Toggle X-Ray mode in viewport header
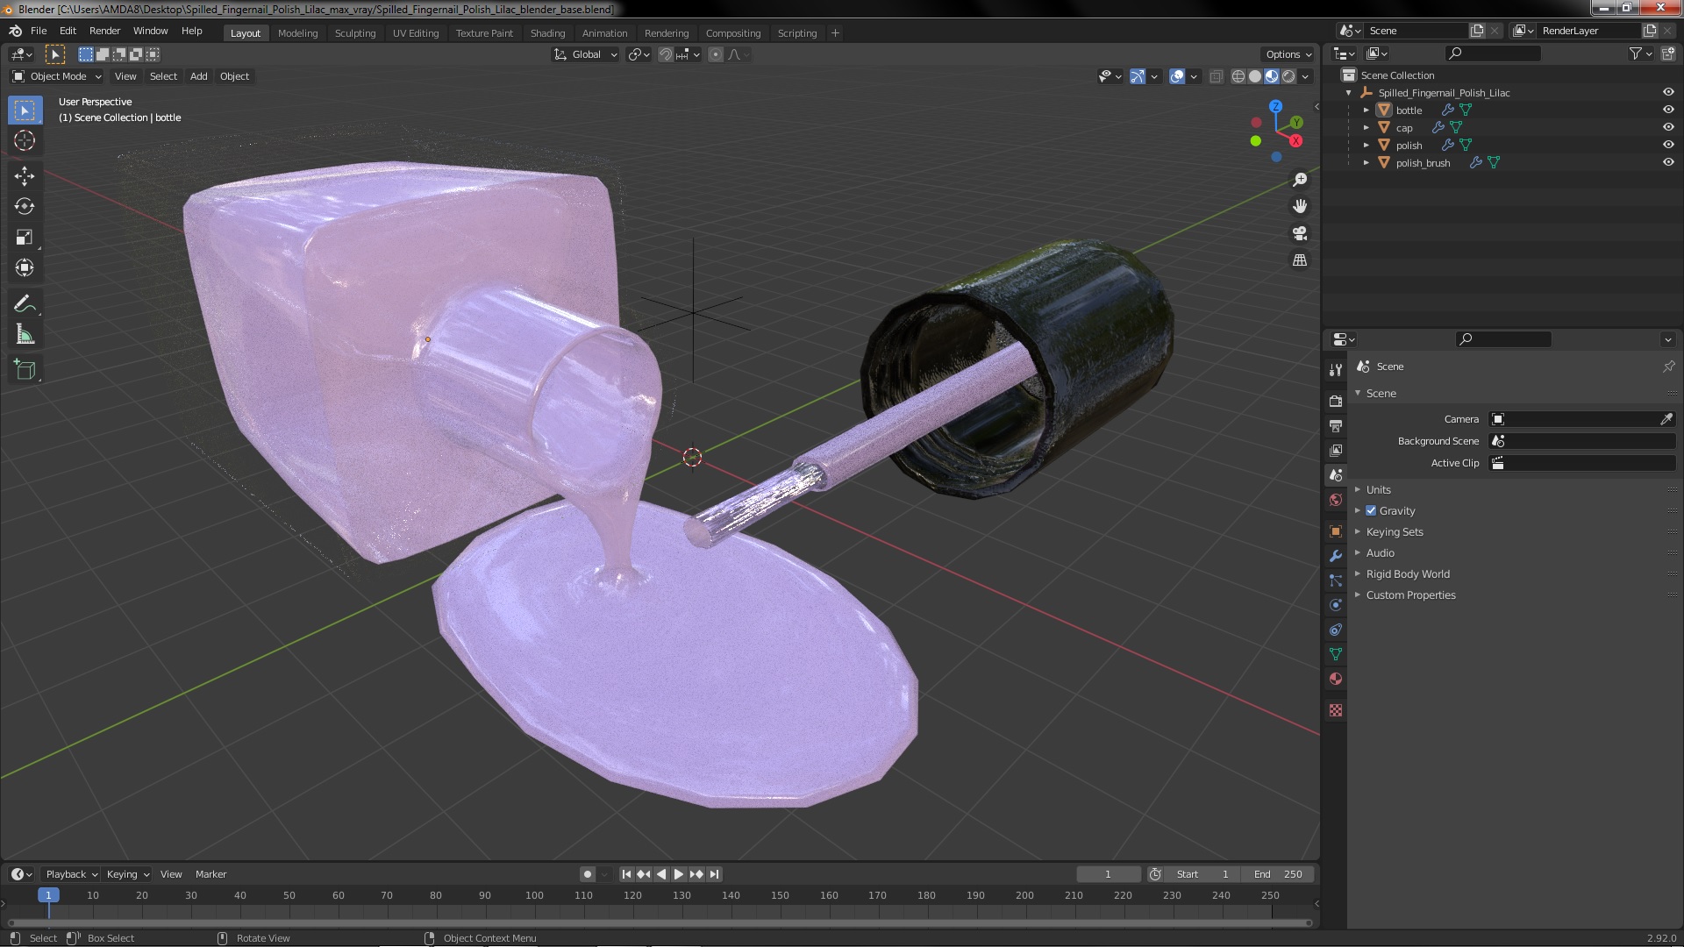This screenshot has width=1684, height=947. click(1216, 76)
